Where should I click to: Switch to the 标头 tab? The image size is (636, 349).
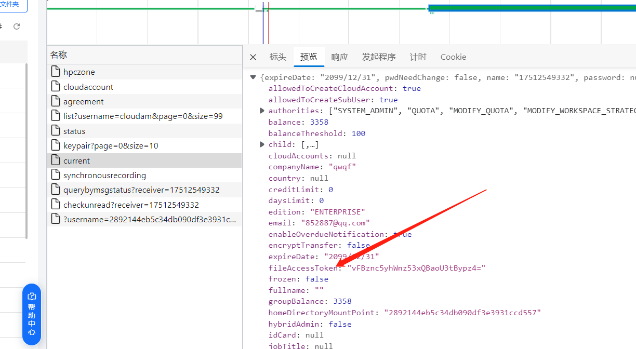coord(277,57)
